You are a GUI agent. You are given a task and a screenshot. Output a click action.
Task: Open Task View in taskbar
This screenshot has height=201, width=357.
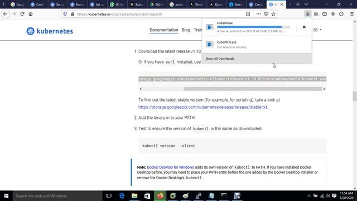[x=109, y=196]
